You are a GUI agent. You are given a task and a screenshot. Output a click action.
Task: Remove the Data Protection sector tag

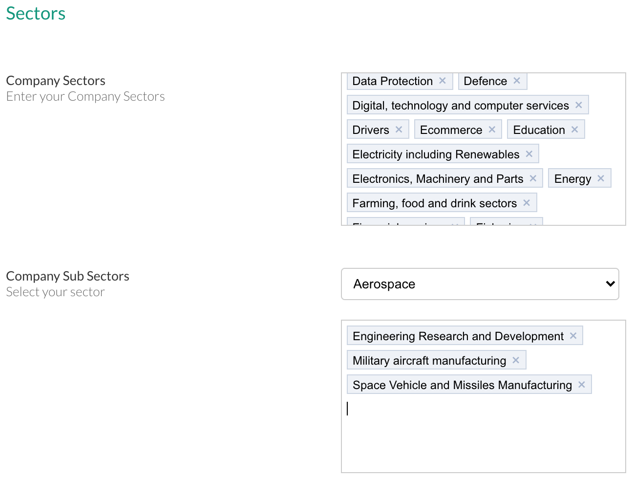[x=443, y=81]
